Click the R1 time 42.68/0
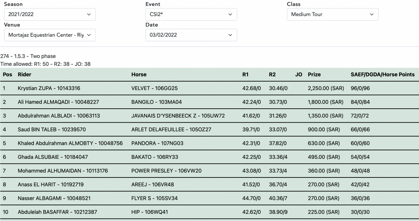 point(252,88)
